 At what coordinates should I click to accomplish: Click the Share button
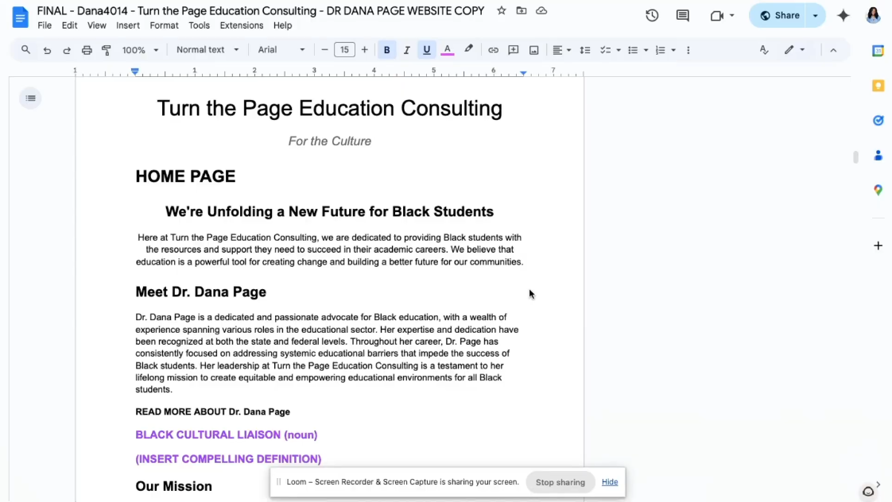(779, 15)
